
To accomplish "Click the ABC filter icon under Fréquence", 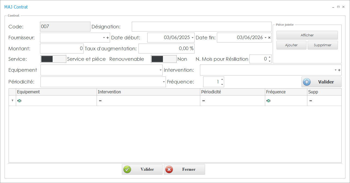I will [268, 101].
